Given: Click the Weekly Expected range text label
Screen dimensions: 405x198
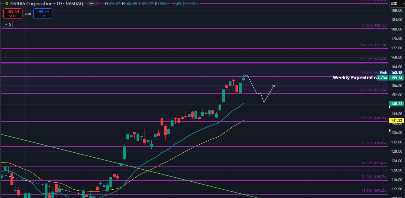Looking at the screenshot, I should (354, 78).
